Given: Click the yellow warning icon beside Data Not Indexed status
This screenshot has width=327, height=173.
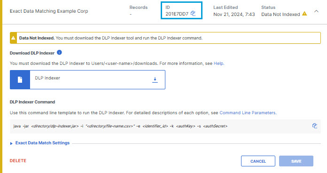Looking at the screenshot, I should [x=304, y=14].
